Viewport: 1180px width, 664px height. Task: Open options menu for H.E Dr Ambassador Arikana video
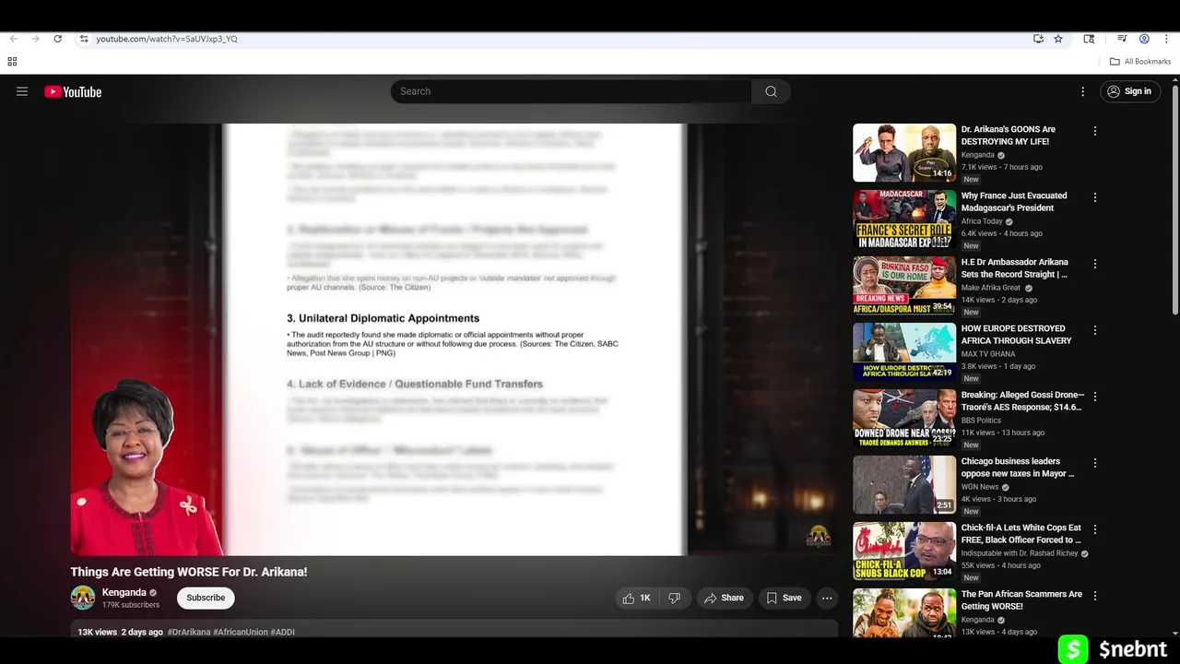point(1095,264)
